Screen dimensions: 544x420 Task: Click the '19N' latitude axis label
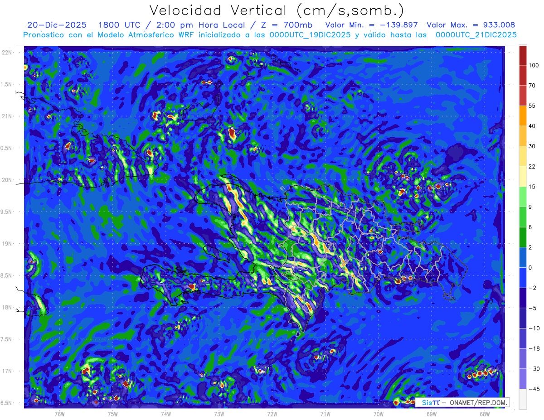point(7,244)
